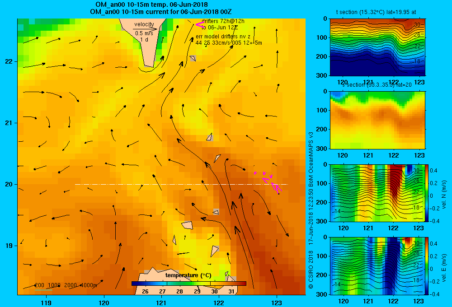
Task: Click longitude label 122 under main map
Action: (x=219, y=302)
